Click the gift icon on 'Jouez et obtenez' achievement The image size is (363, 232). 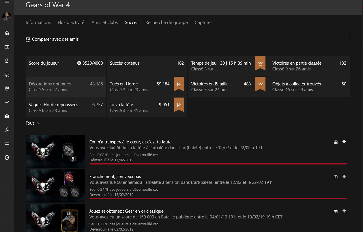point(336,211)
